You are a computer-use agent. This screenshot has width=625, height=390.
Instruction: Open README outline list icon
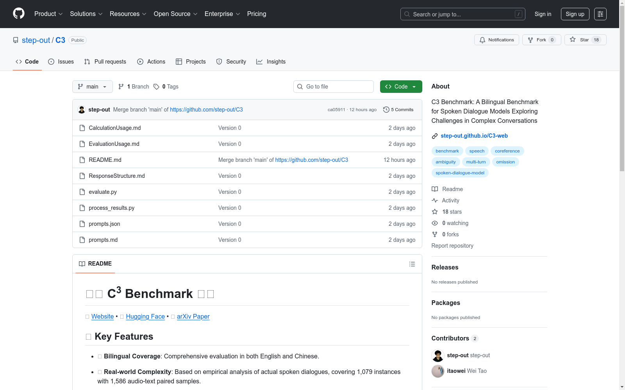tap(412, 264)
